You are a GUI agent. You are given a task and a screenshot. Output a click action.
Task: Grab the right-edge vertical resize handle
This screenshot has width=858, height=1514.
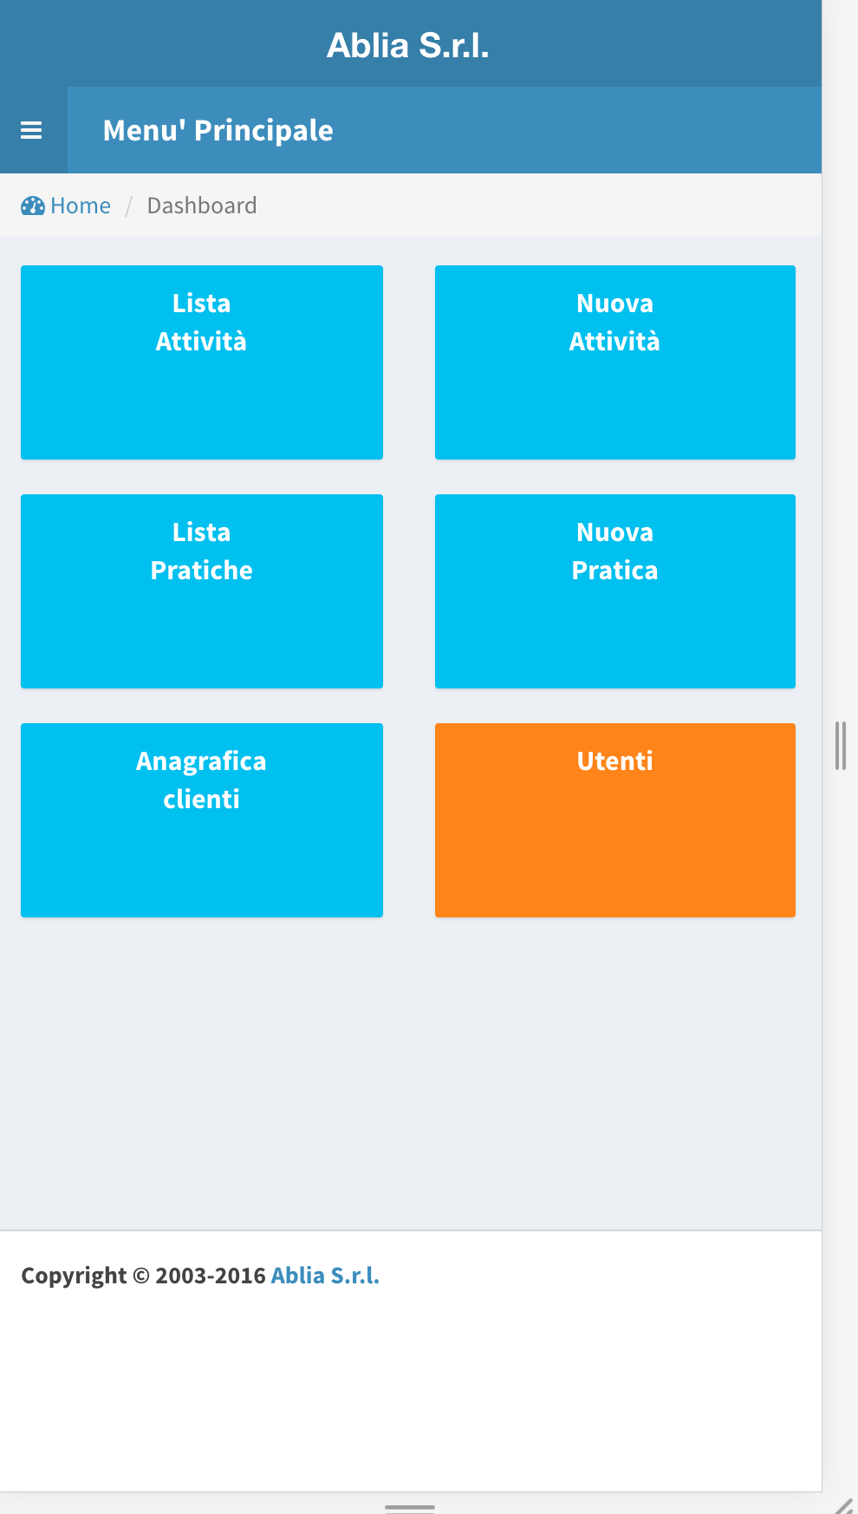[x=840, y=746]
